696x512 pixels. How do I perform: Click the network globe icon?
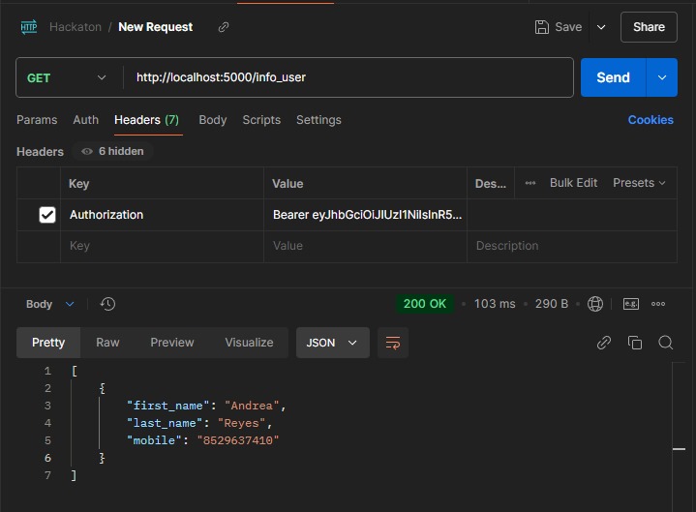pos(594,304)
